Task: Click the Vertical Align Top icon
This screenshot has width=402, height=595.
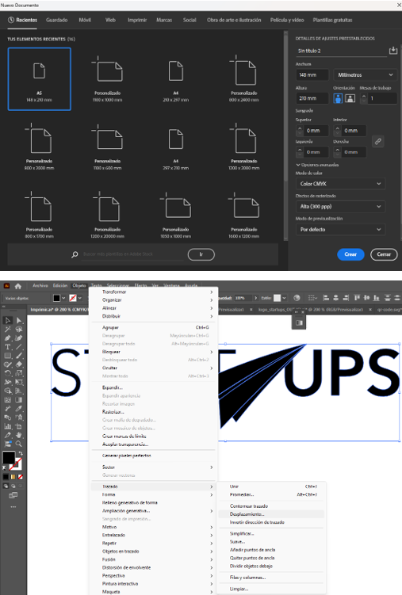Action: point(358,298)
